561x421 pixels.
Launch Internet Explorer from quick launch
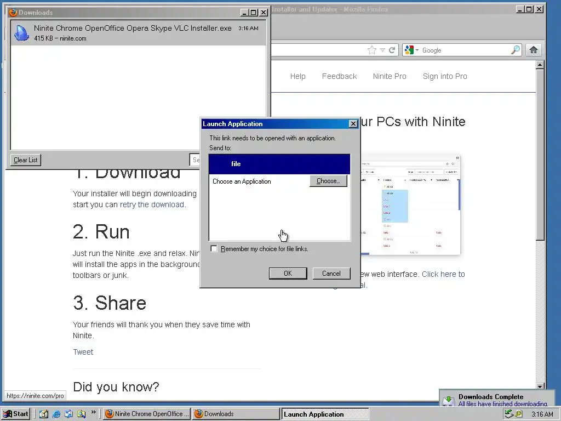[56, 414]
